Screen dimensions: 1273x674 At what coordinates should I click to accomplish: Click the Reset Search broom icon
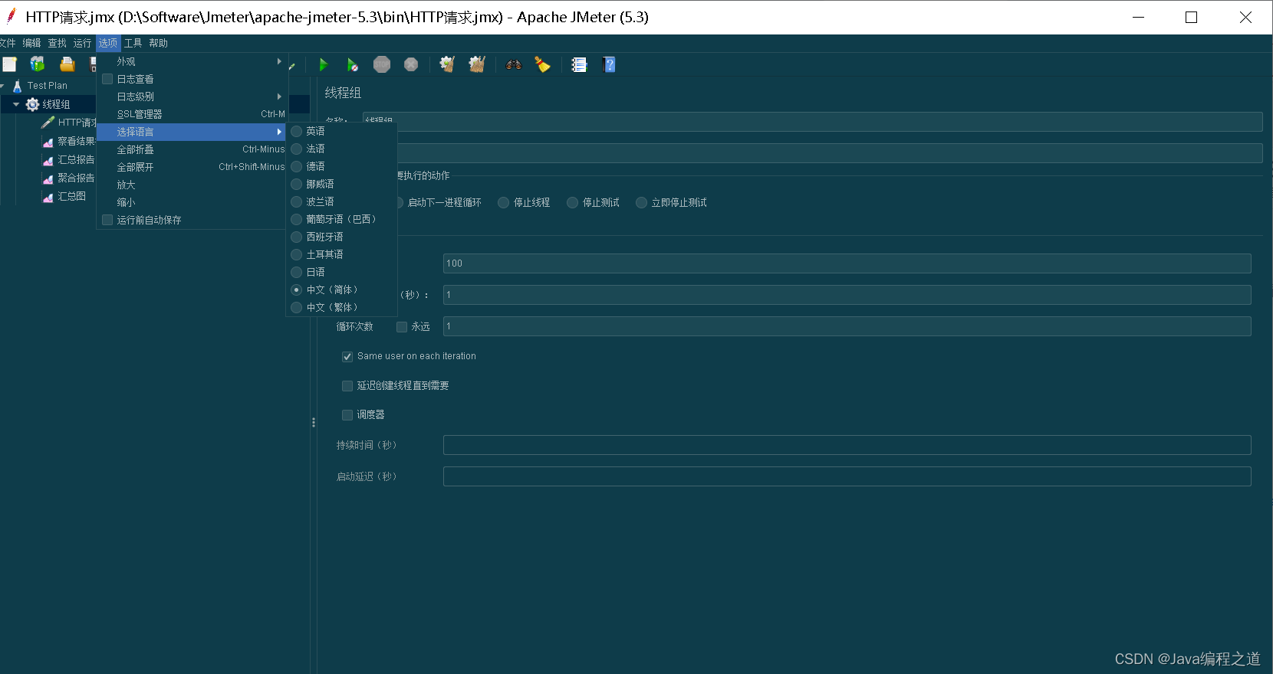(x=542, y=64)
